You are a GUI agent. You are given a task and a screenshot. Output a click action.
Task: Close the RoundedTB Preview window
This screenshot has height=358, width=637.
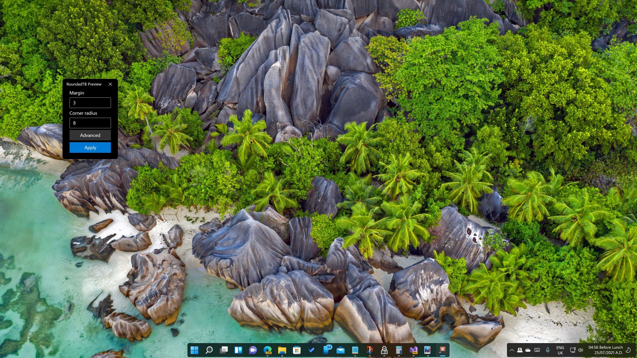tap(110, 84)
